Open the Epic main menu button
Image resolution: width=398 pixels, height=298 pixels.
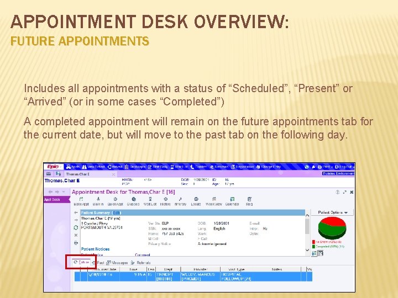[x=53, y=167]
